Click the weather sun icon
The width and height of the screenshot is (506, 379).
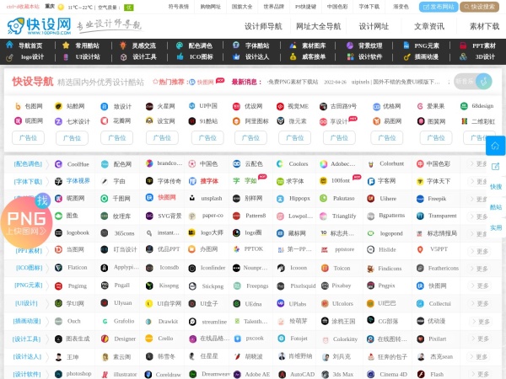61,7
